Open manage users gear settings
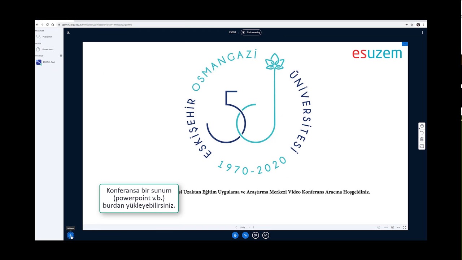The height and width of the screenshot is (260, 462). click(61, 56)
